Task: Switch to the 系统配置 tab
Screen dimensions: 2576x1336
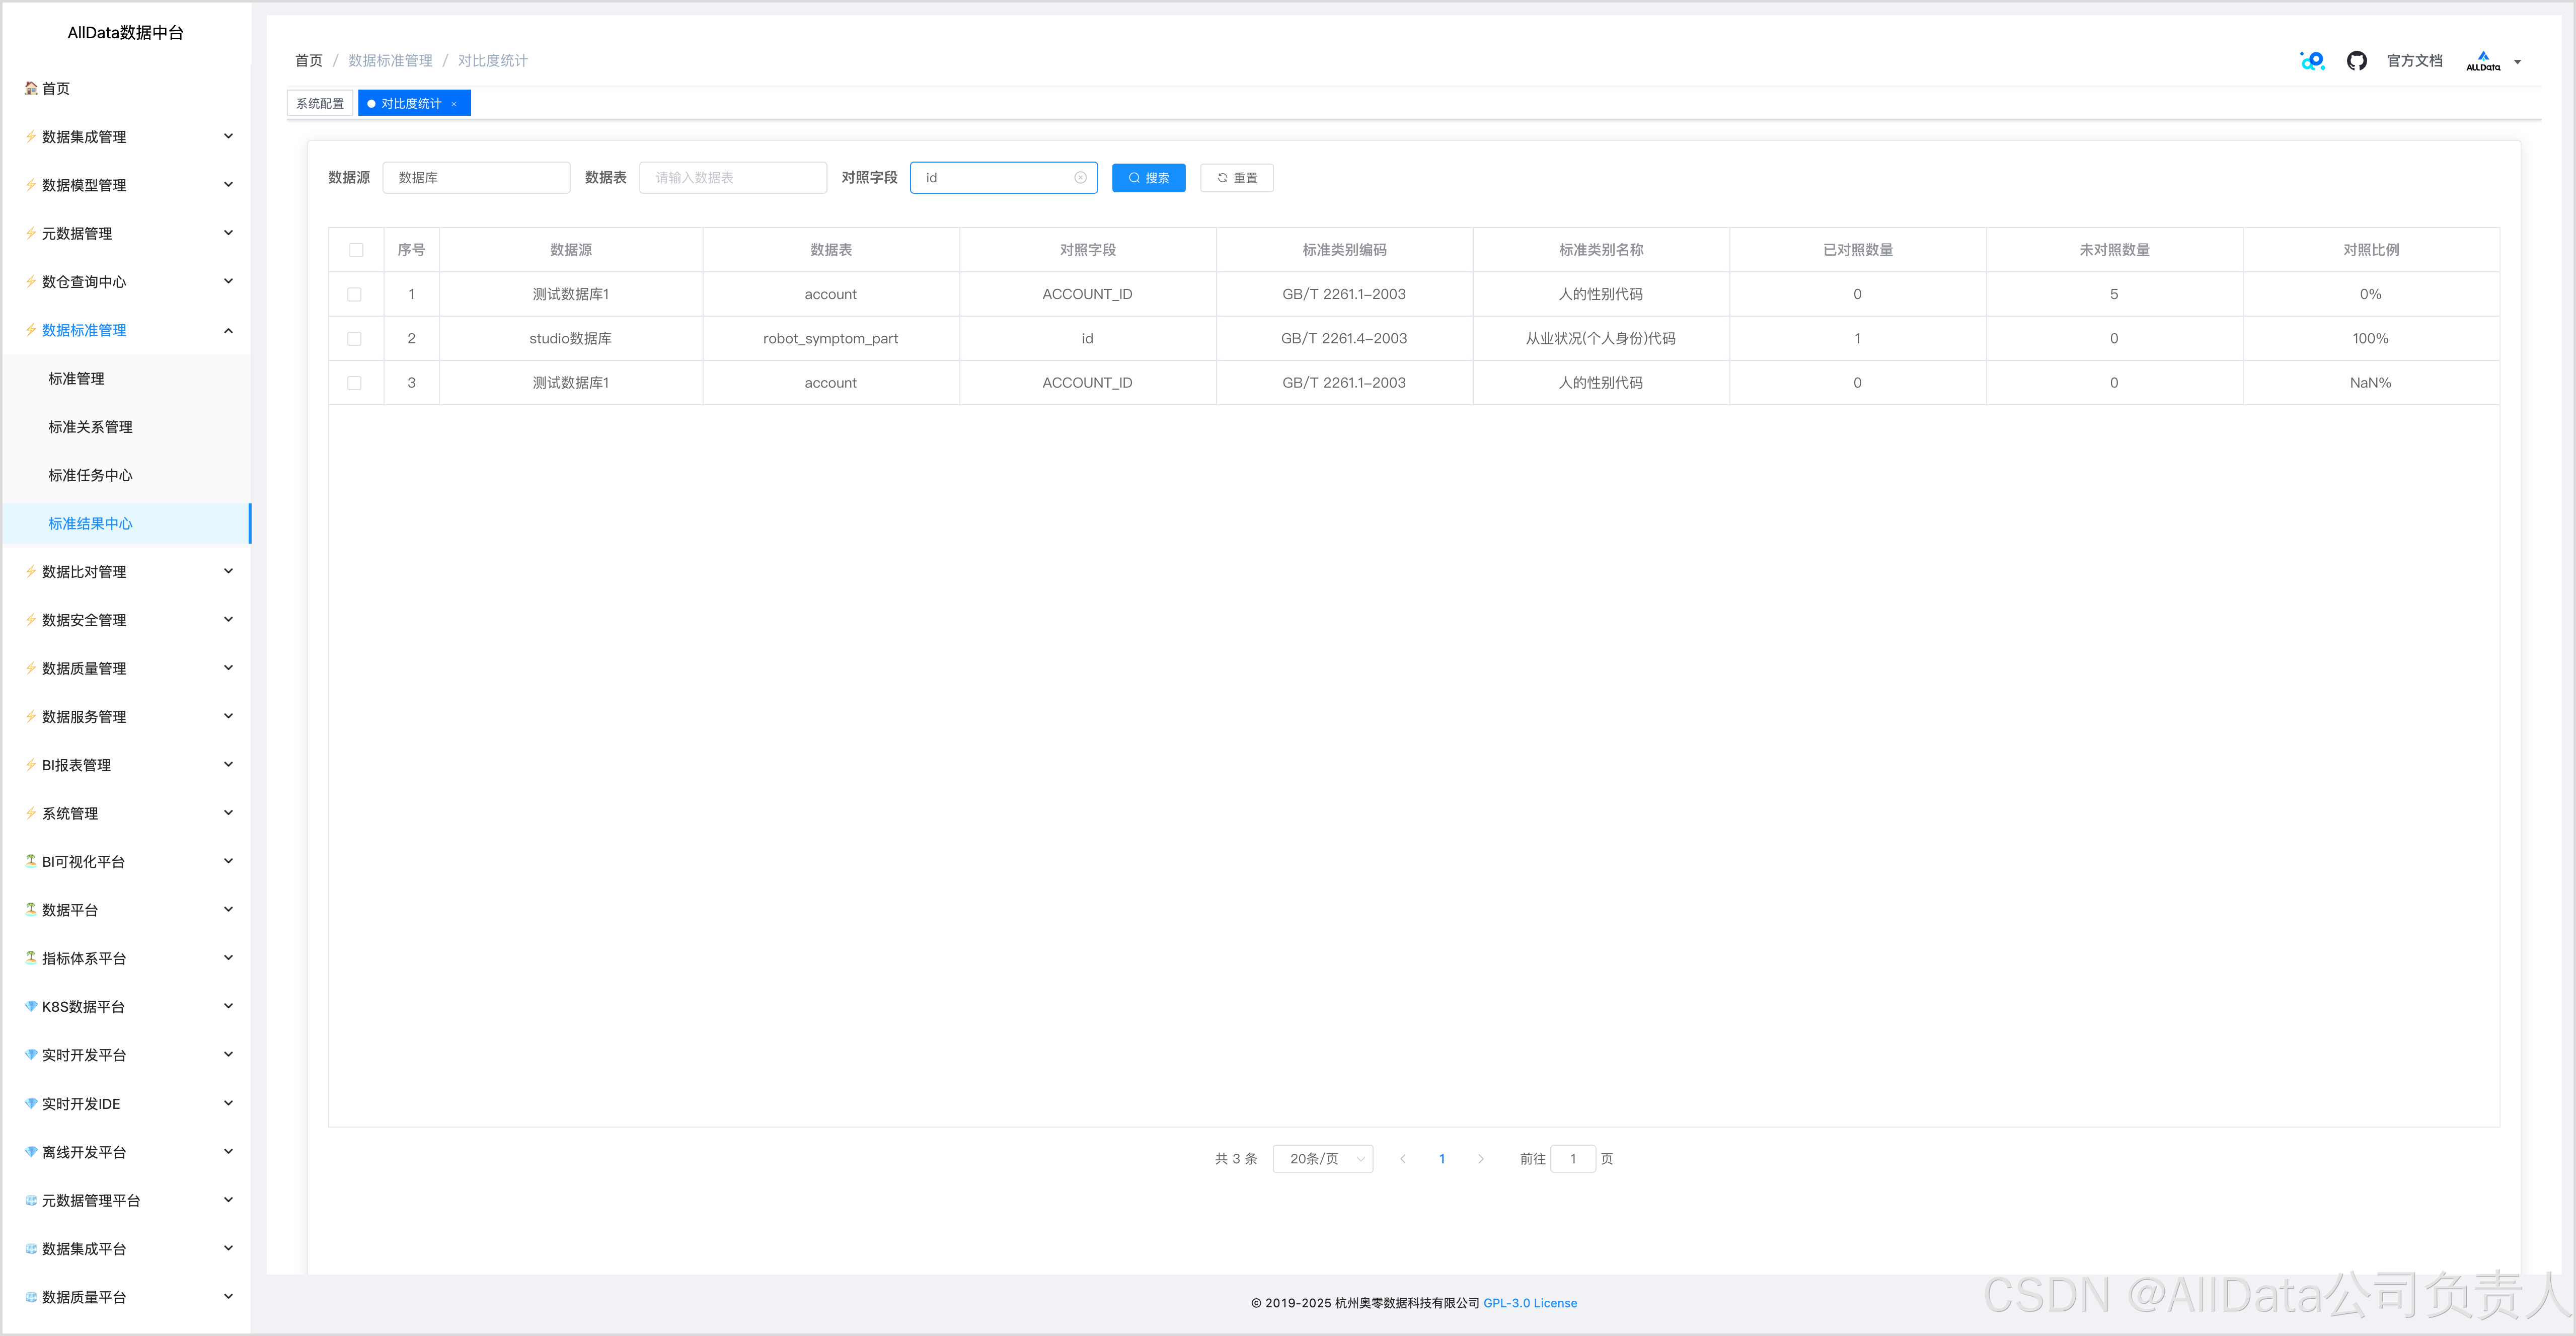Action: pos(320,104)
